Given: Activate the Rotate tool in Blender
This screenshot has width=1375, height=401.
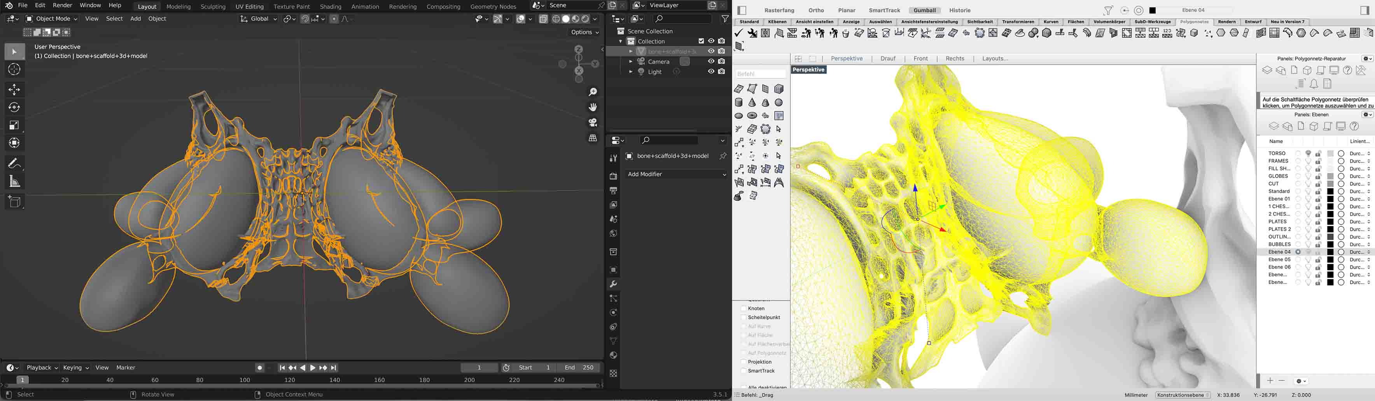Looking at the screenshot, I should [x=14, y=108].
